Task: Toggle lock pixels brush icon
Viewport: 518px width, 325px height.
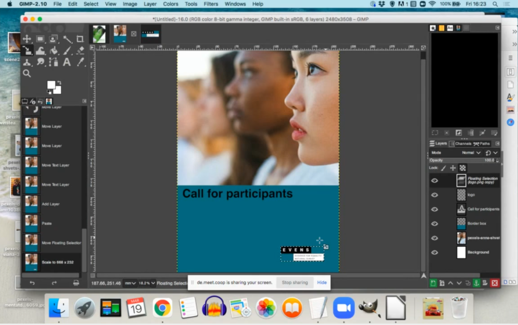Action: 443,168
